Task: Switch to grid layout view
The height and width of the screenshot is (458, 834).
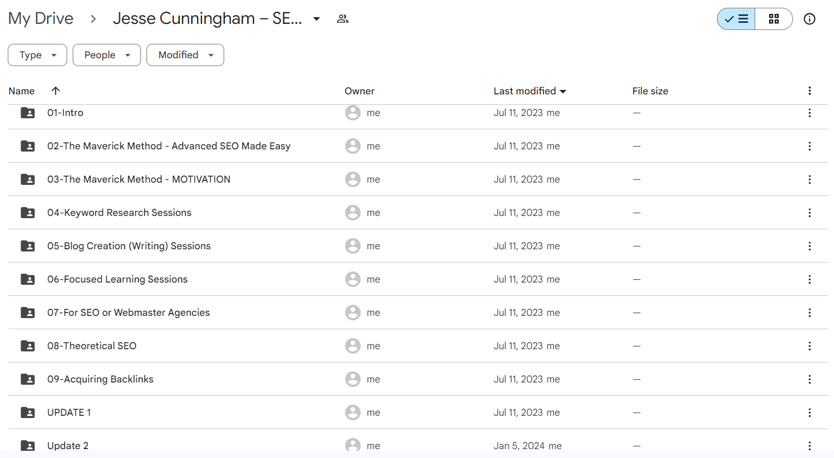Action: 774,19
